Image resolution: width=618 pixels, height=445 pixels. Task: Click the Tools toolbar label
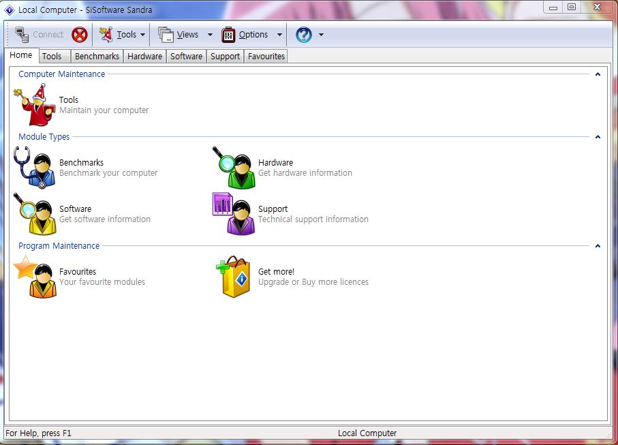[x=127, y=35]
